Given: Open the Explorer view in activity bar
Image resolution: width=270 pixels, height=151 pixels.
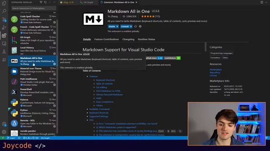Looking at the screenshot, I should coord(4,3).
